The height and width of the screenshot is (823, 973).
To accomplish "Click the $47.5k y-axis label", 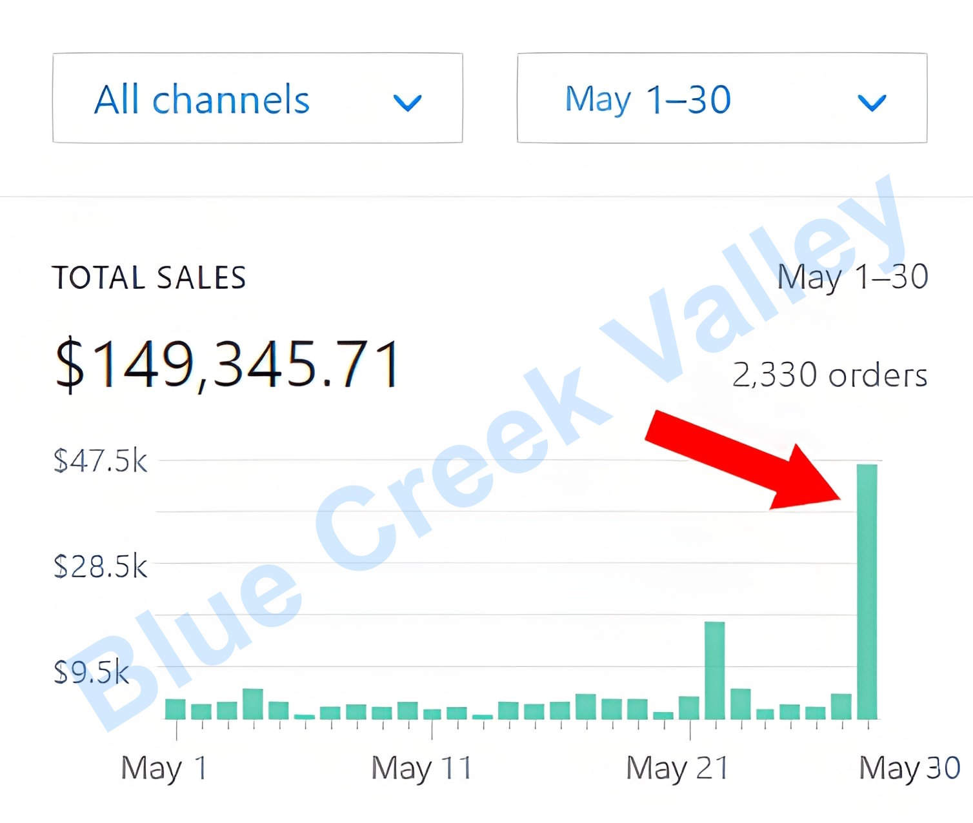I will coord(101,461).
